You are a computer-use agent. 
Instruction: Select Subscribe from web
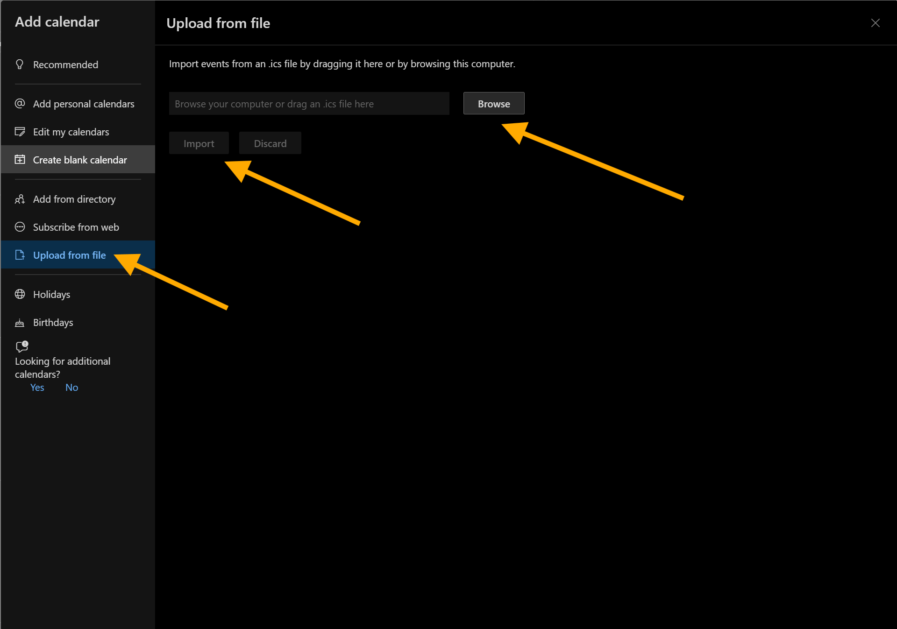point(76,227)
